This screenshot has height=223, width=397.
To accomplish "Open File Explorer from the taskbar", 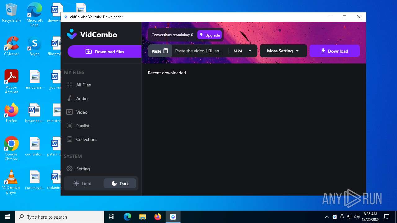I will 142,217.
